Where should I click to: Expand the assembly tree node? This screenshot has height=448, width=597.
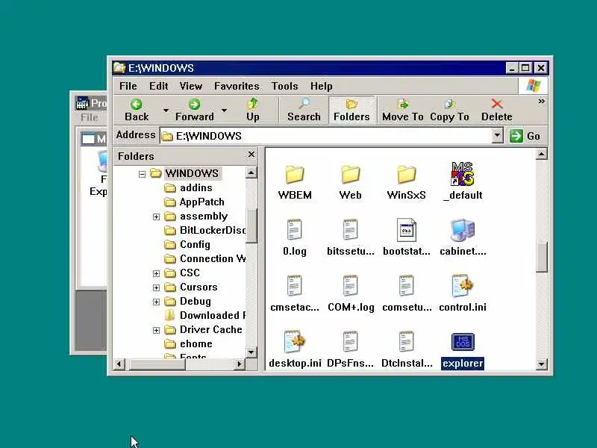coord(156,217)
